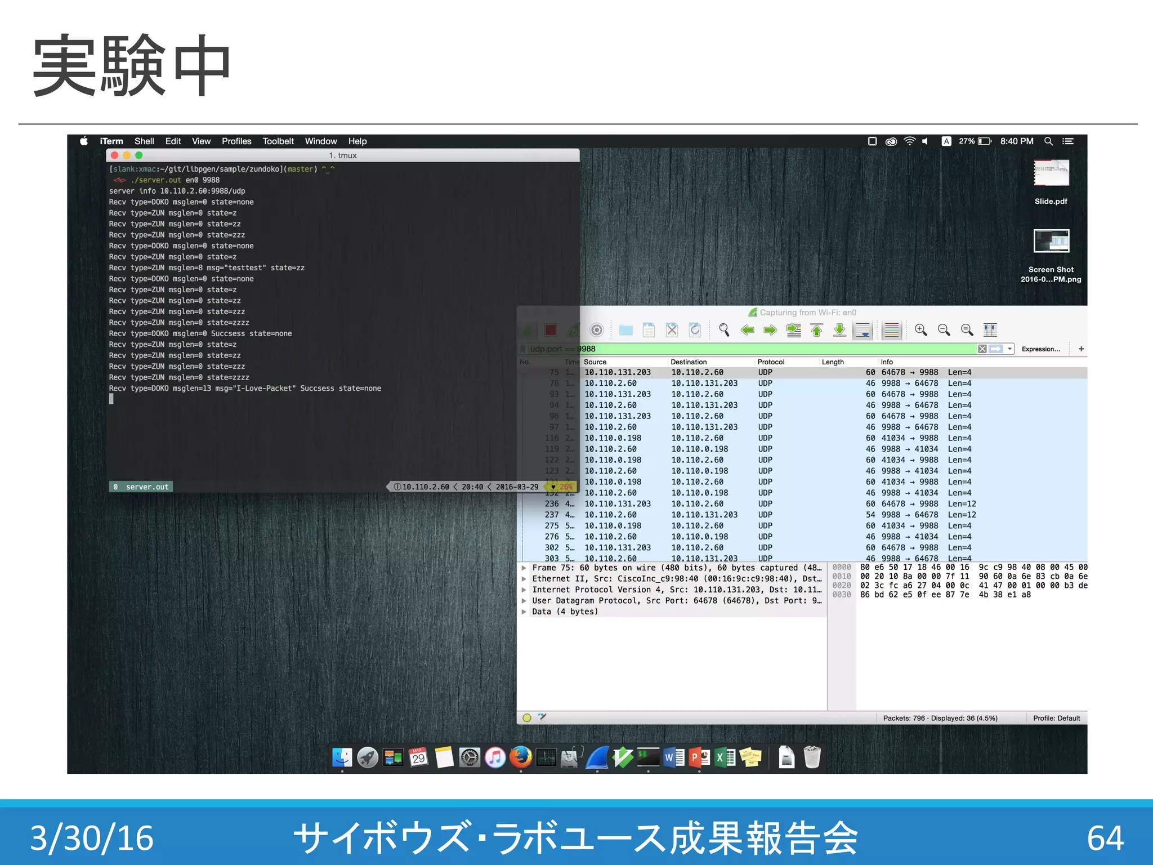Open Wireshark shark fin Dock icon

(x=597, y=757)
